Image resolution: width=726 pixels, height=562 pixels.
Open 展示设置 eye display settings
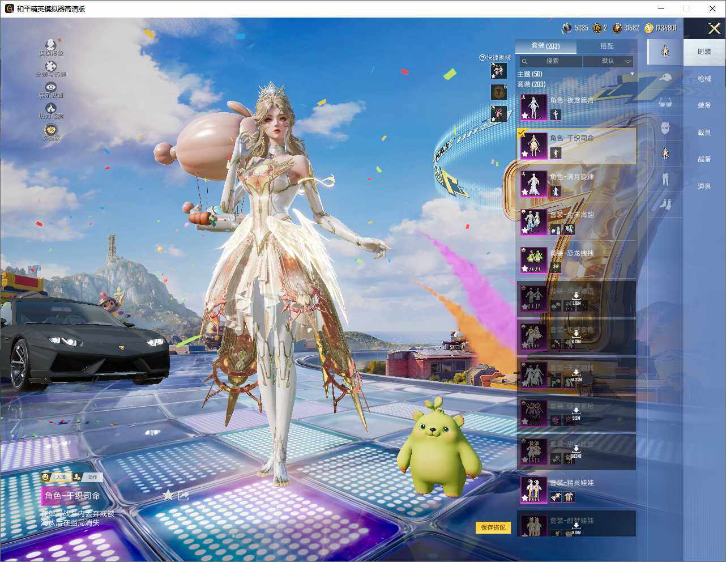(51, 87)
